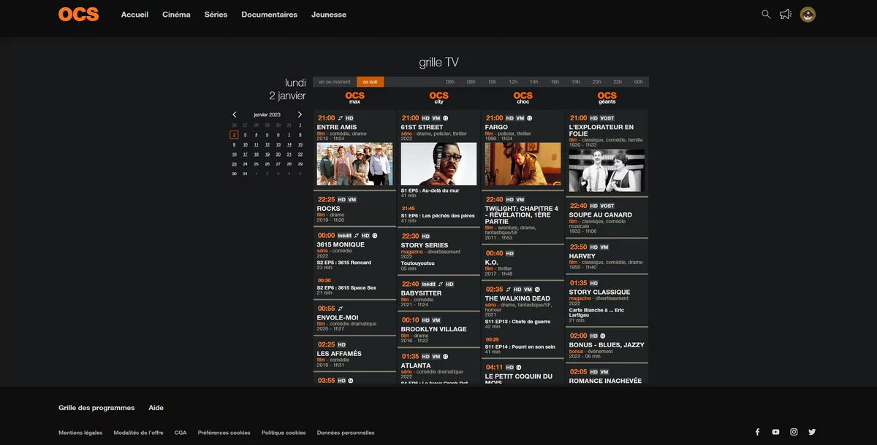Viewport: 877px width, 445px height.
Task: Jump to 10h on the timeline
Action: [492, 82]
